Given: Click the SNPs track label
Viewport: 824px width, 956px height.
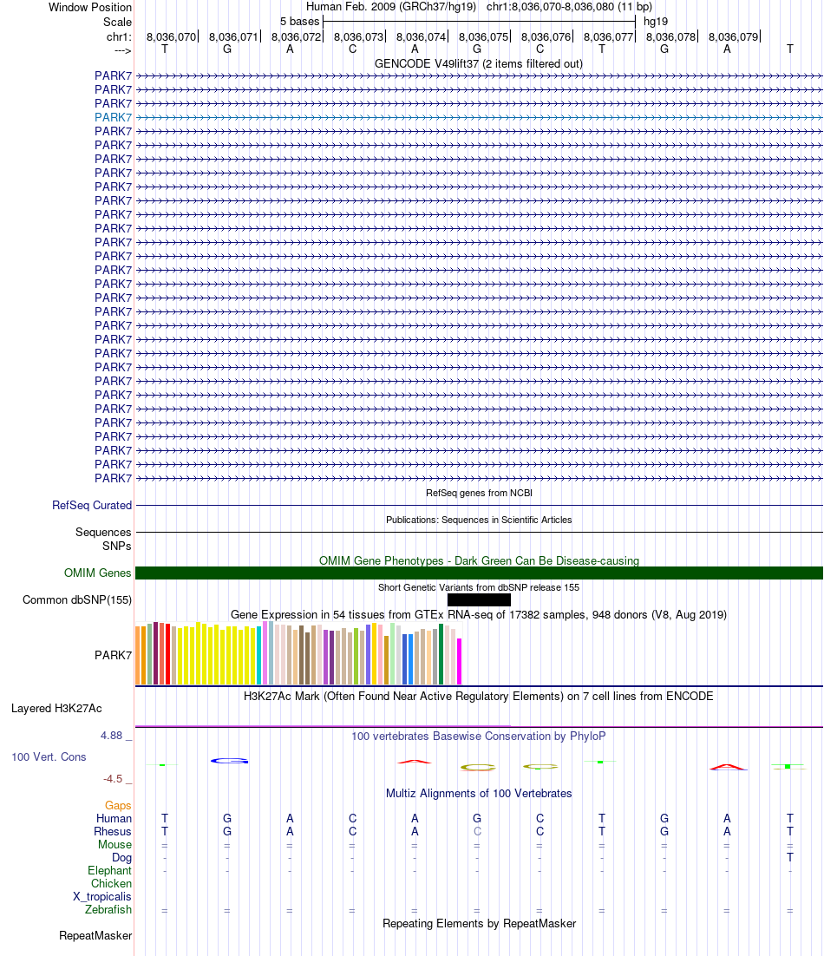Looking at the screenshot, I should [x=116, y=546].
